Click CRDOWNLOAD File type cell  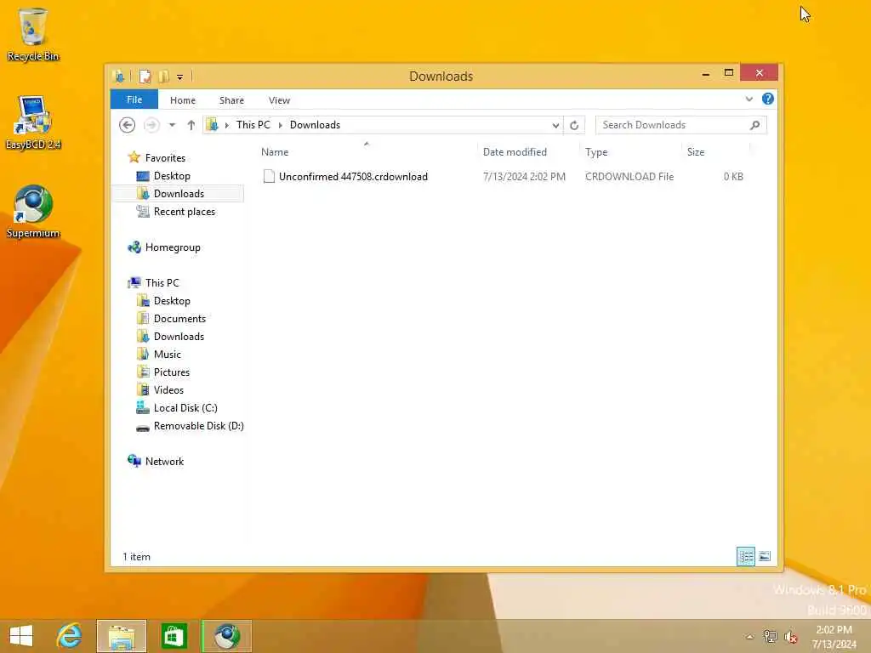coord(629,177)
